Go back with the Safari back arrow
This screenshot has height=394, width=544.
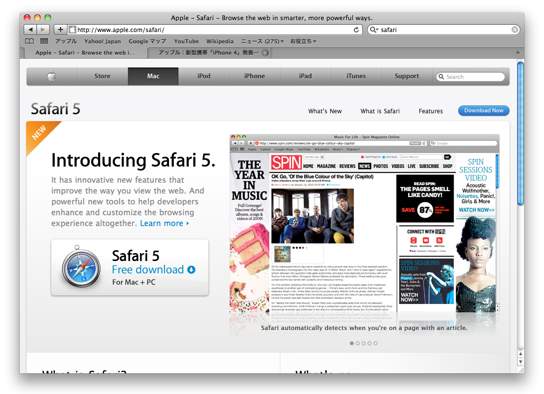(x=31, y=30)
